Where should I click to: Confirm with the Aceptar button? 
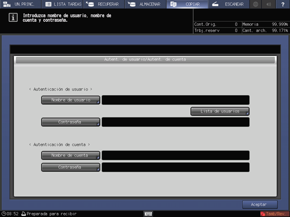pos(260,205)
